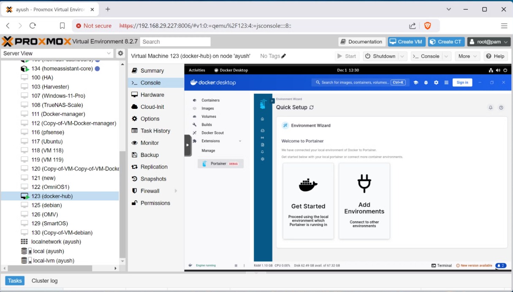Open the Shutdown dropdown arrow
513x292 pixels.
[403, 56]
